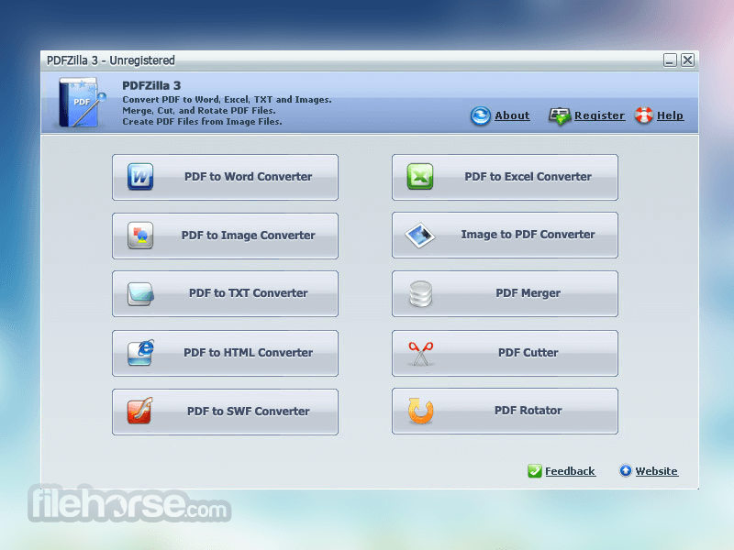Open the PDF Rotator tool
Screen dimensions: 734x550
click(x=505, y=411)
